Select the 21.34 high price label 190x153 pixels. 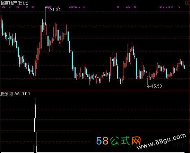55,10
